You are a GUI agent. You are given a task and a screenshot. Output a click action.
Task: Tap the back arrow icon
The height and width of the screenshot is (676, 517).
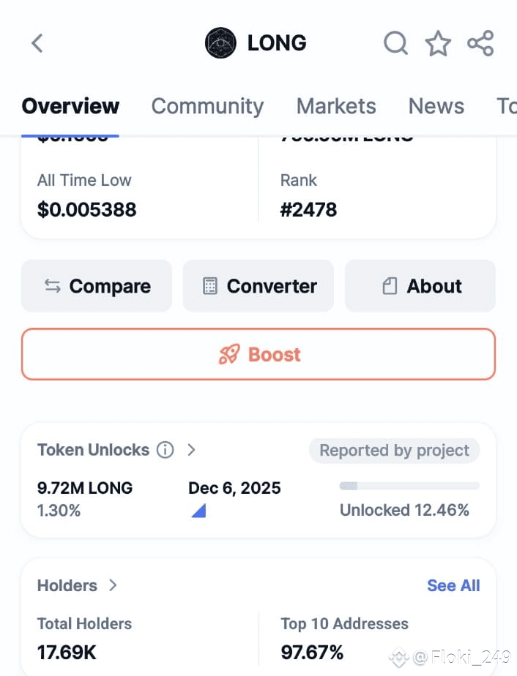coord(37,43)
